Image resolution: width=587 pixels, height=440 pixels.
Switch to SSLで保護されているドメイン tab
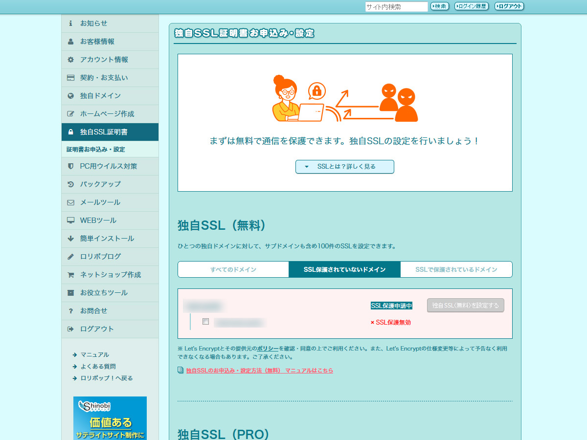click(456, 269)
